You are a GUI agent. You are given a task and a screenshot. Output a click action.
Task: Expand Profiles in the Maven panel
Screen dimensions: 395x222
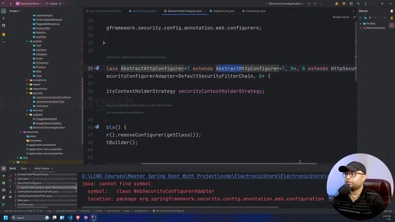point(360,23)
